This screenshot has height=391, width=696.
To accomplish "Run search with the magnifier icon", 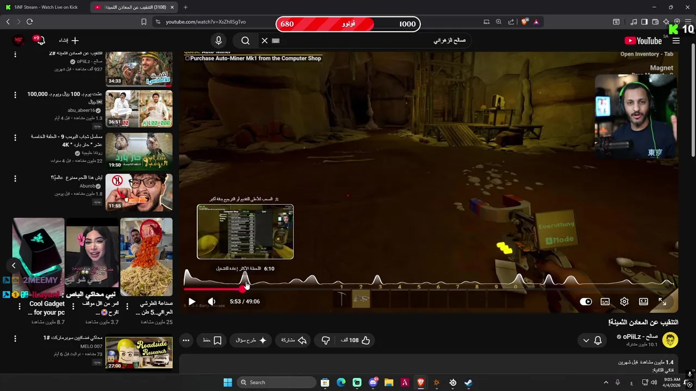I will pos(245,41).
